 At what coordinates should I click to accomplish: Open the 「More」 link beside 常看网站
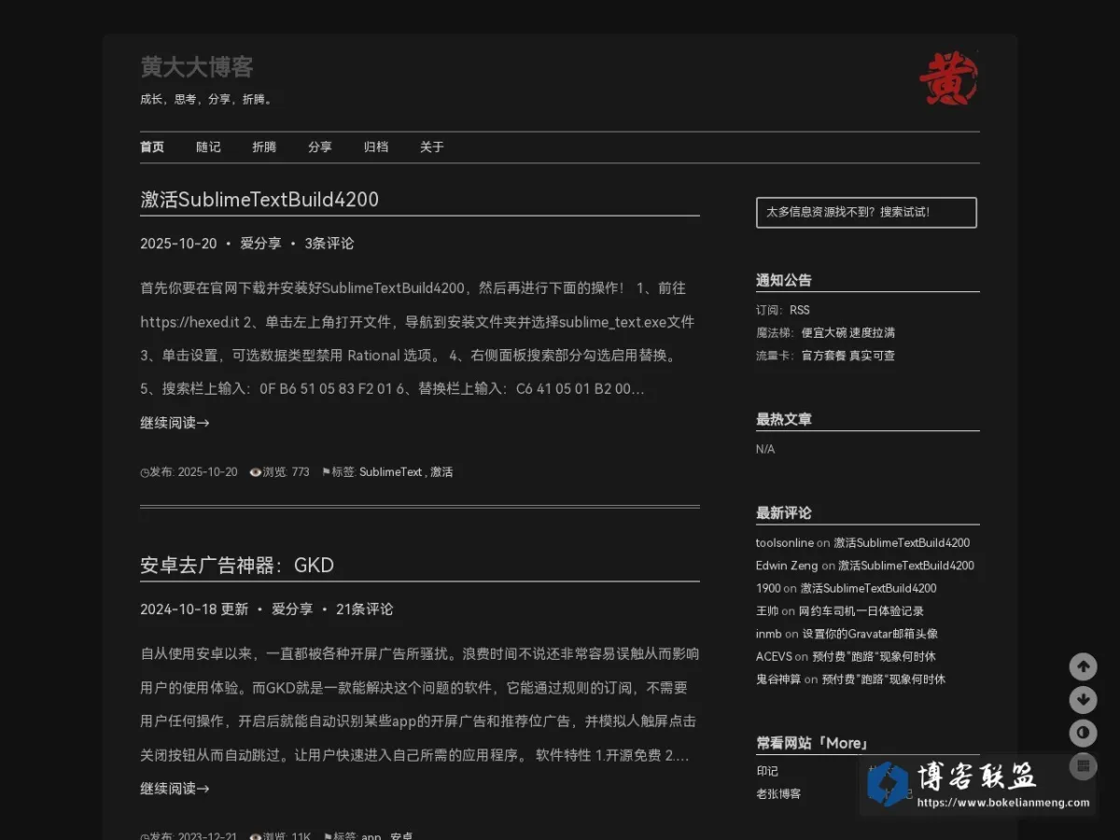tap(843, 744)
